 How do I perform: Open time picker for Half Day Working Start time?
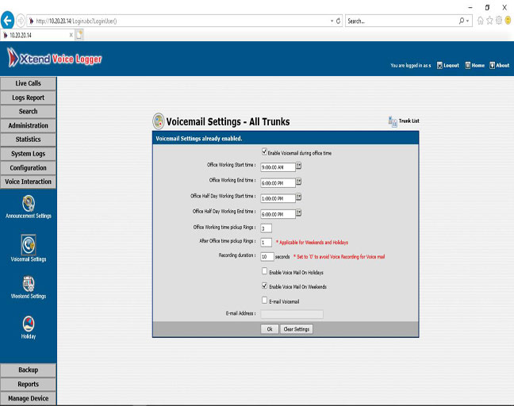click(298, 197)
